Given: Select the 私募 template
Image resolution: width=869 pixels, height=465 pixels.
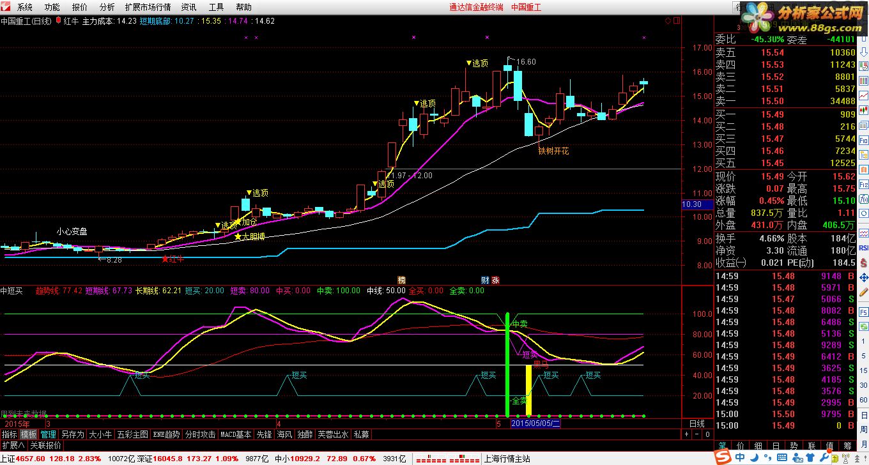Looking at the screenshot, I should [x=362, y=434].
